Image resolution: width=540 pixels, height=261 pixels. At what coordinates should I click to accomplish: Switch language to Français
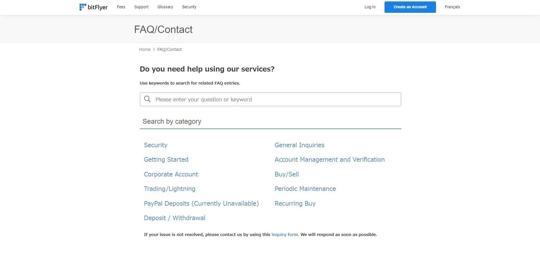pyautogui.click(x=452, y=7)
